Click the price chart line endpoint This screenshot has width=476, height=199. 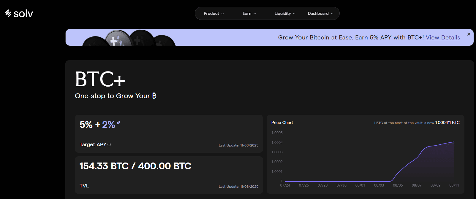(454, 142)
